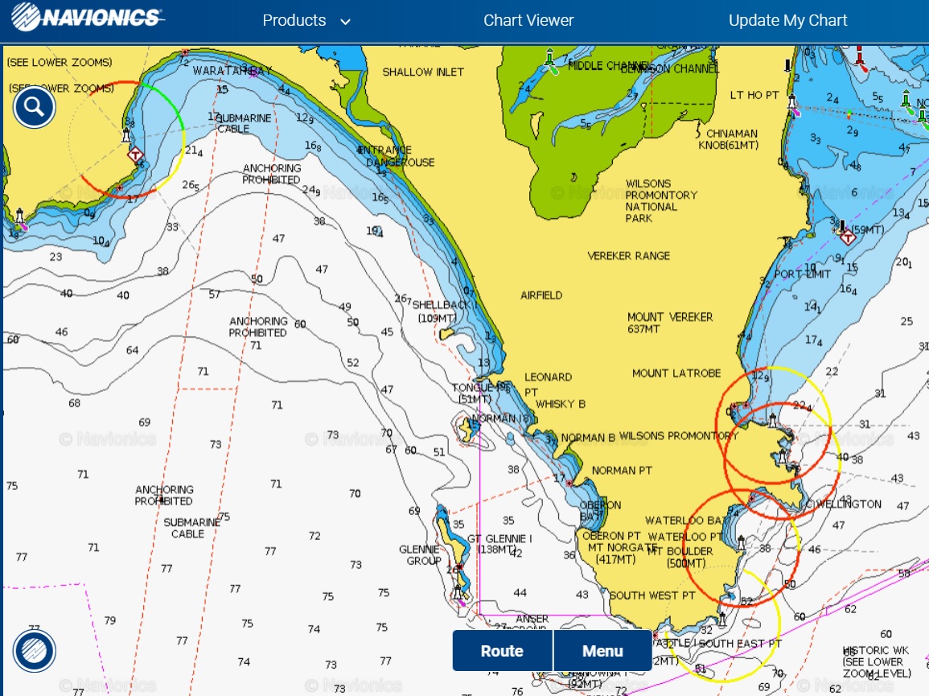Expand the Products dropdown chevron
This screenshot has width=929, height=696.
[346, 22]
